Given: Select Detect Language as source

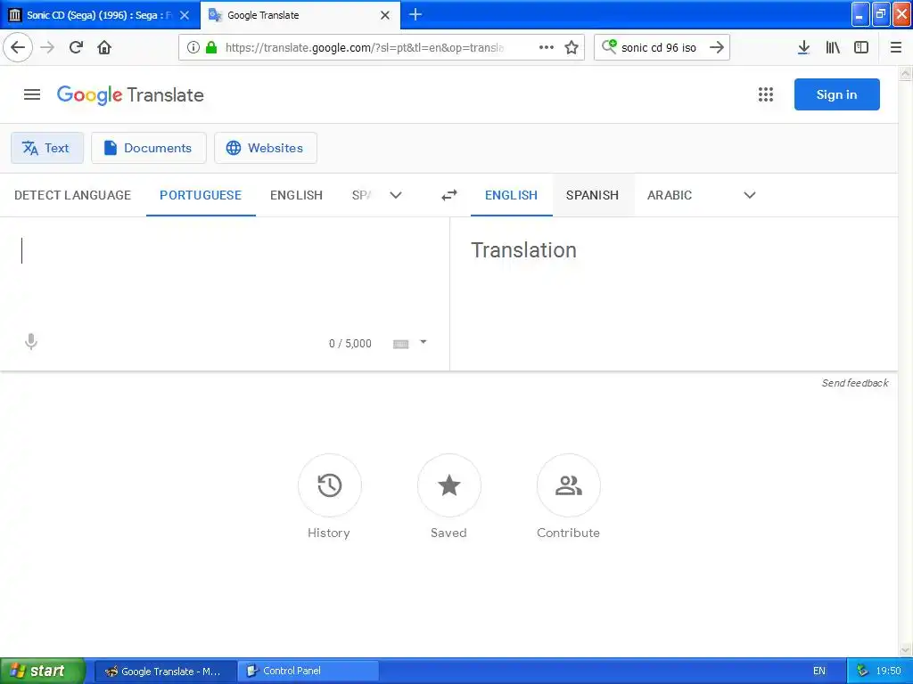Looking at the screenshot, I should point(73,195).
